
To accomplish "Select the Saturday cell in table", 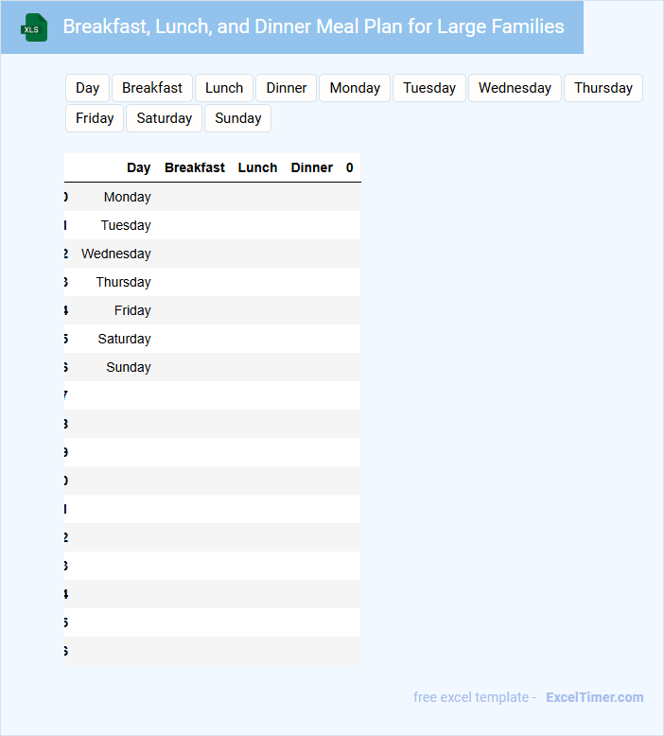I will [124, 339].
